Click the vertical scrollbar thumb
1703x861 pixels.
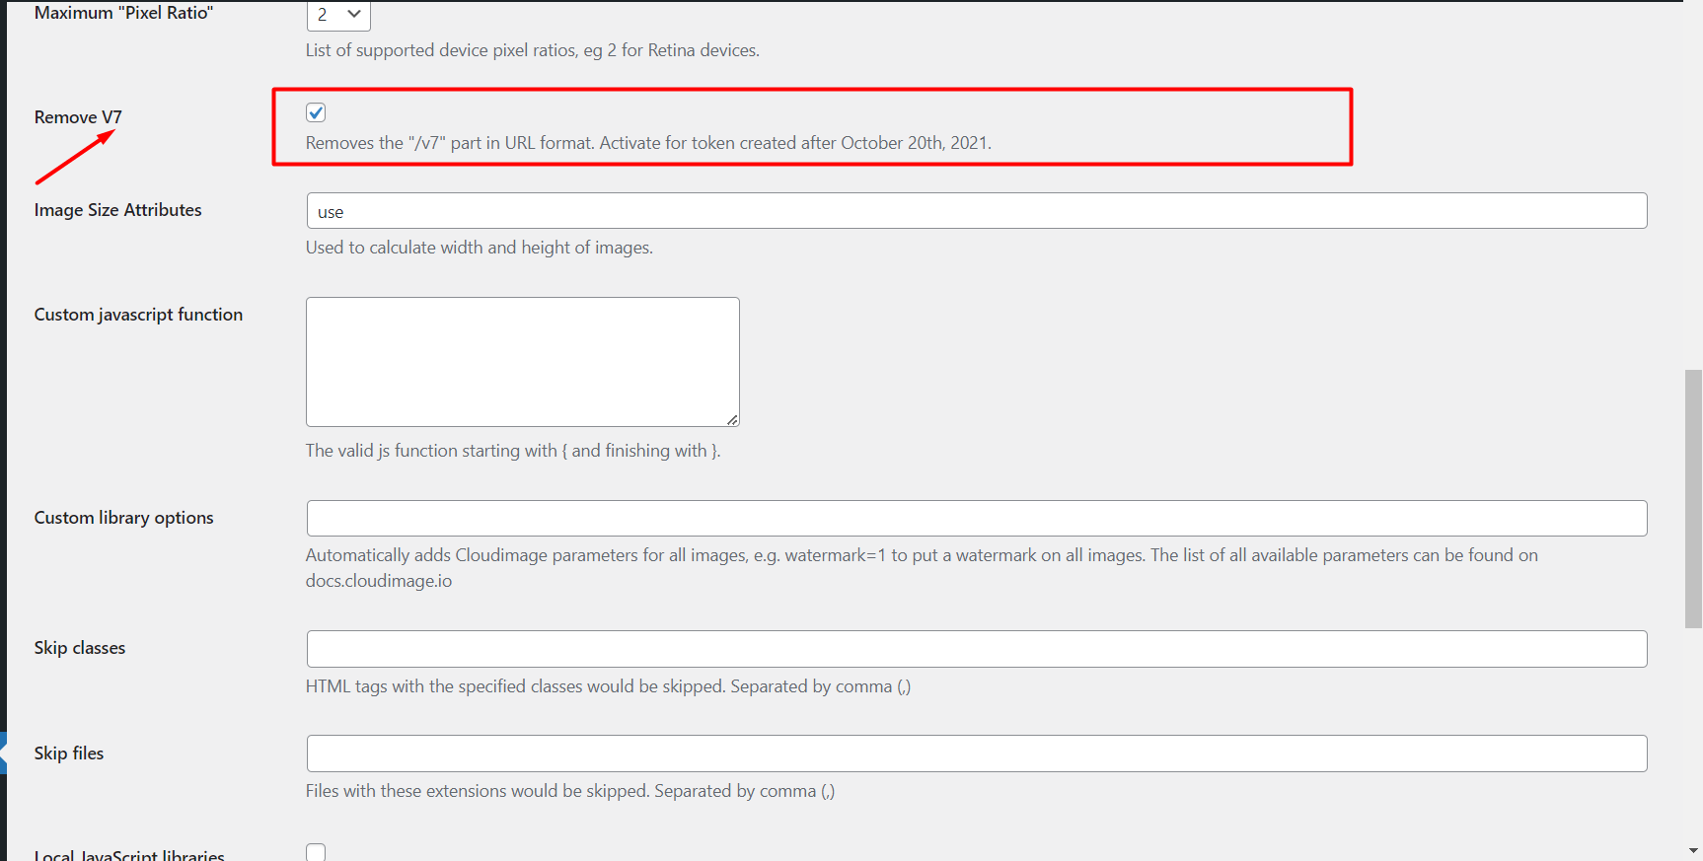coord(1693,498)
